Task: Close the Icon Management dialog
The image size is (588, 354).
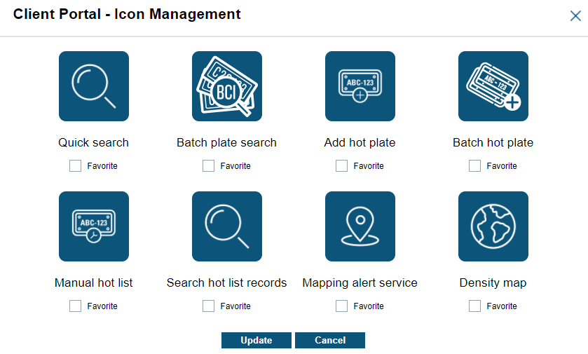Action: point(575,15)
